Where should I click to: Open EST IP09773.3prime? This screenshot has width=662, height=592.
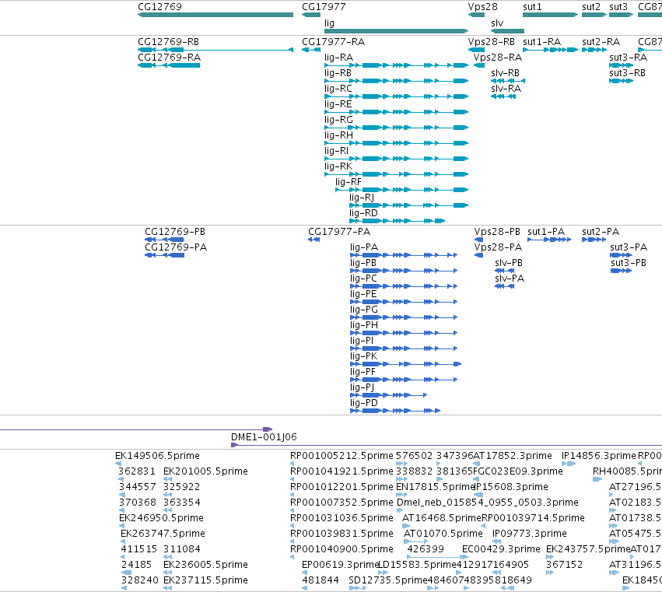click(496, 541)
